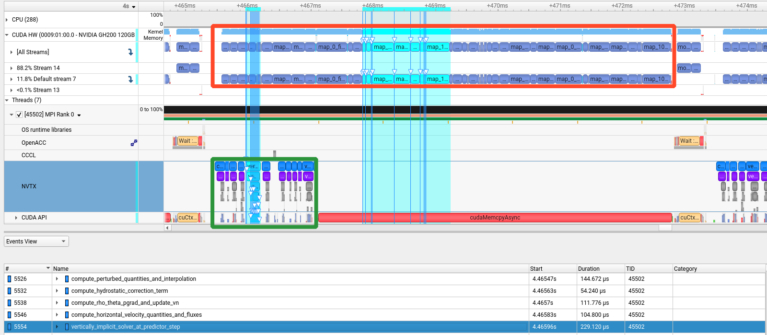Screen dimensions: 767x335
Task: Uncheck the [45502] MPI Rank 0 checkbox
Action: (19, 115)
